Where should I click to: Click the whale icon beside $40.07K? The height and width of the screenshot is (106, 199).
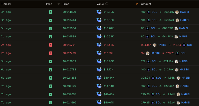(x=99, y=102)
